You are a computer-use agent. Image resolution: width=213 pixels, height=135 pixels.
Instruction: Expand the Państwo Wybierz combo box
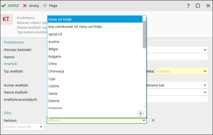[144, 120]
